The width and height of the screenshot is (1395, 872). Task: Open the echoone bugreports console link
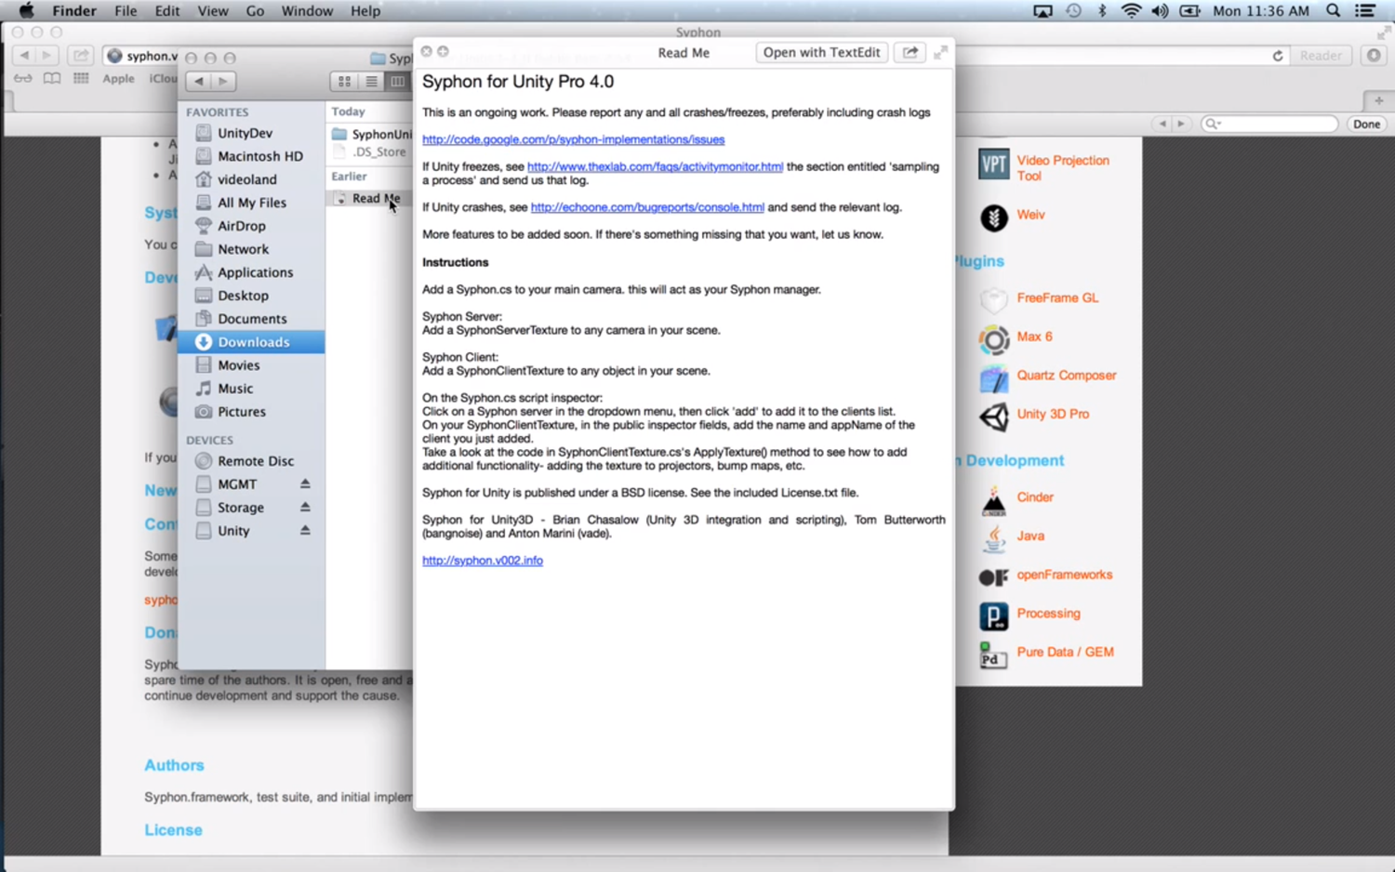click(647, 207)
